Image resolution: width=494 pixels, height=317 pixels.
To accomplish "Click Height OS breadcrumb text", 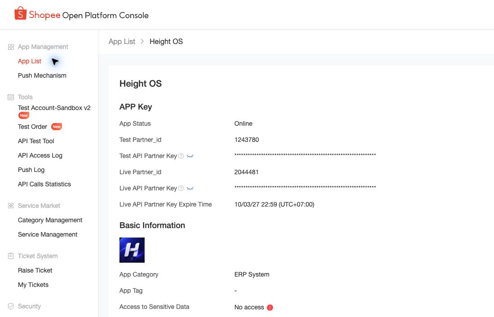I will (x=166, y=42).
